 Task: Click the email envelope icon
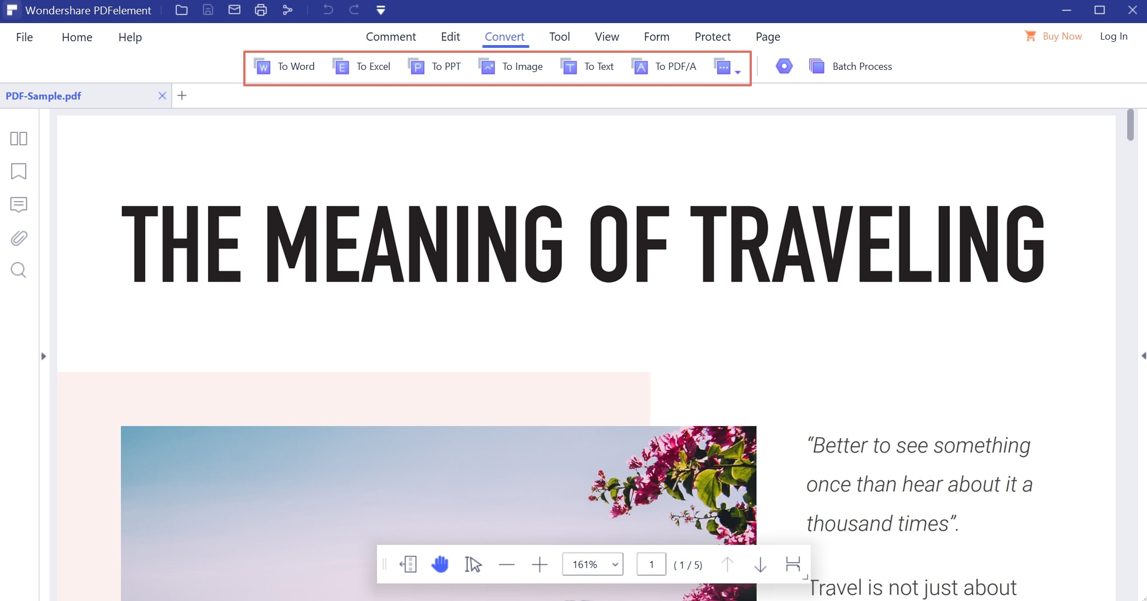click(x=234, y=10)
